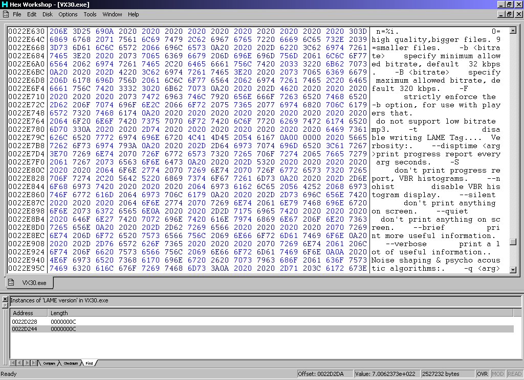This screenshot has height=380, width=524.
Task: Open the Tools menu
Action: tap(90, 14)
